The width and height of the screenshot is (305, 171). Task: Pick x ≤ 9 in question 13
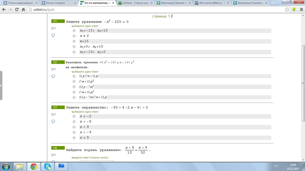[74, 138]
